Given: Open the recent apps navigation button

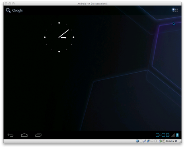Looking at the screenshot, I should pos(39,135).
